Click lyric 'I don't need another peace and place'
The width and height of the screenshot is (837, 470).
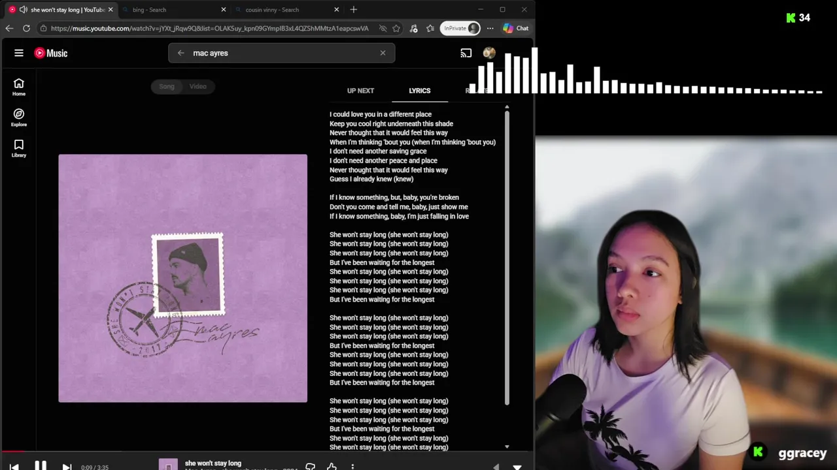383,161
